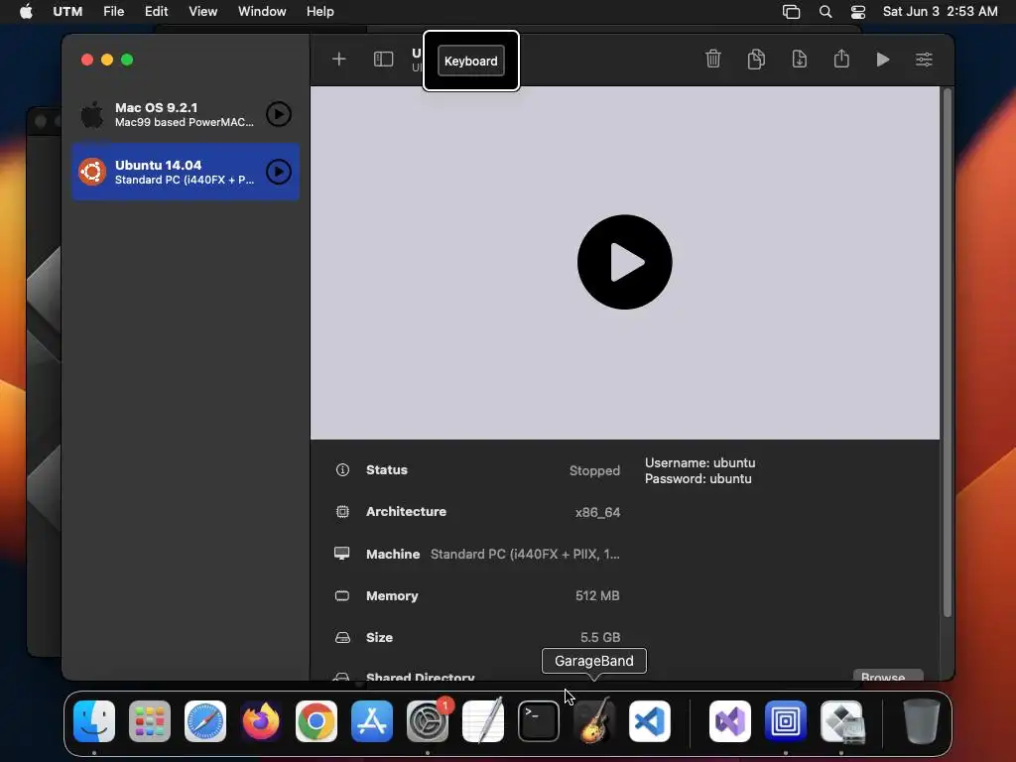
Task: Open Launchpad from the Dock
Action: (150, 721)
